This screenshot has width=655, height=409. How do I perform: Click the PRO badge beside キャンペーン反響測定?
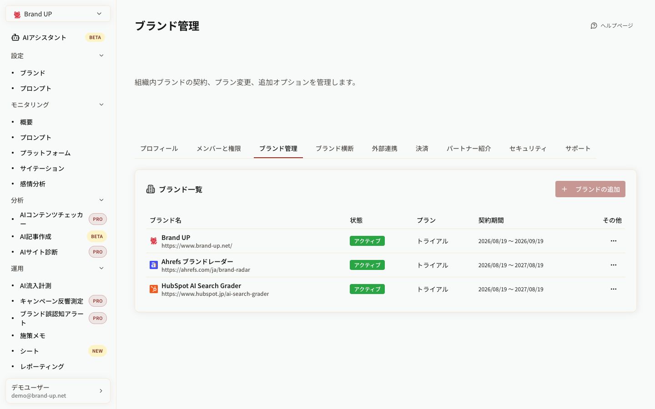click(98, 301)
